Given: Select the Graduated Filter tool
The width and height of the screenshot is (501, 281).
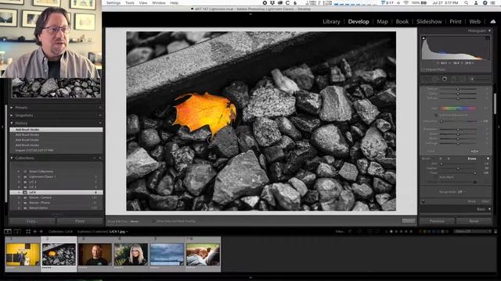Looking at the screenshot, I should pos(454,79).
